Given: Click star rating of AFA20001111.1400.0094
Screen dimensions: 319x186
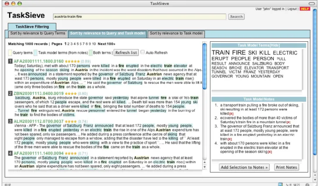Looking at the screenshot, I should (71, 153).
